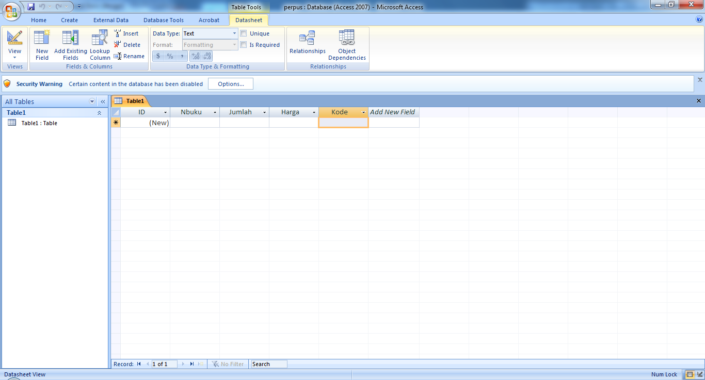705x380 pixels.
Task: View Object Dependencies
Action: tap(347, 44)
